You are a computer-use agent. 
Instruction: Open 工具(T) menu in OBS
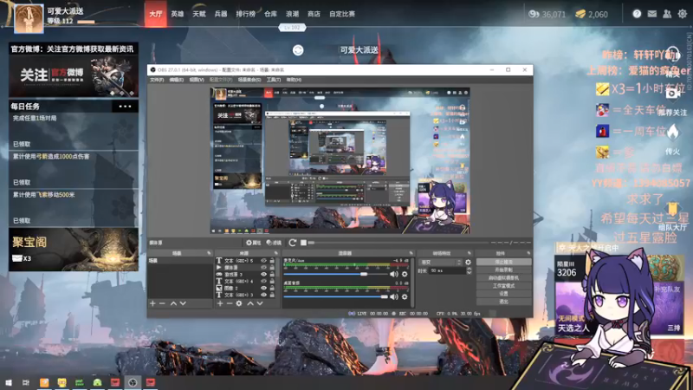click(274, 80)
